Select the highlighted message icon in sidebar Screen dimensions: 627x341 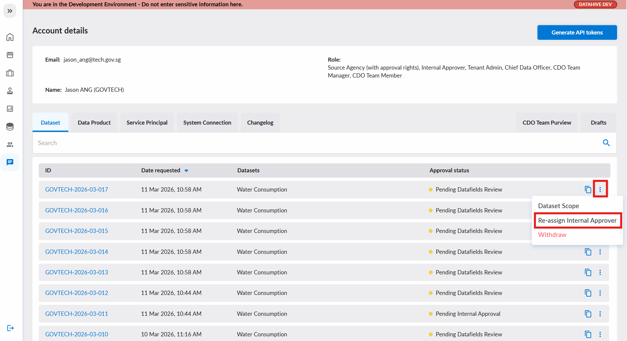(x=10, y=162)
